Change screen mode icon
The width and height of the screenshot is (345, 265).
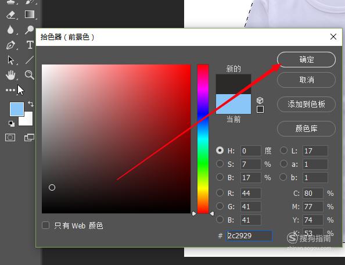point(29,138)
